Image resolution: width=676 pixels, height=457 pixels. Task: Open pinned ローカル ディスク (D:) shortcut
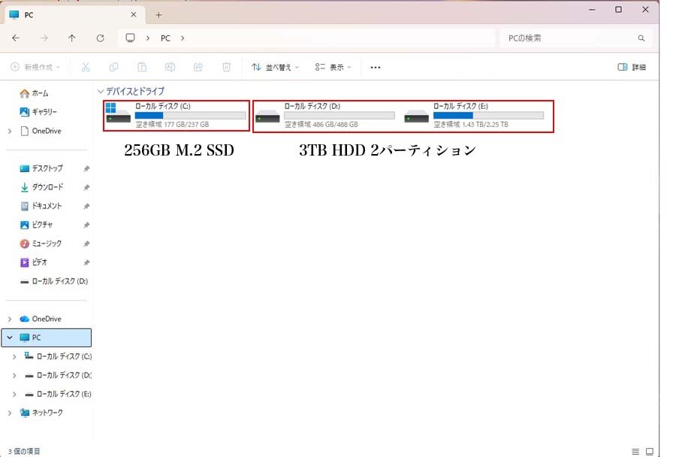pos(54,281)
